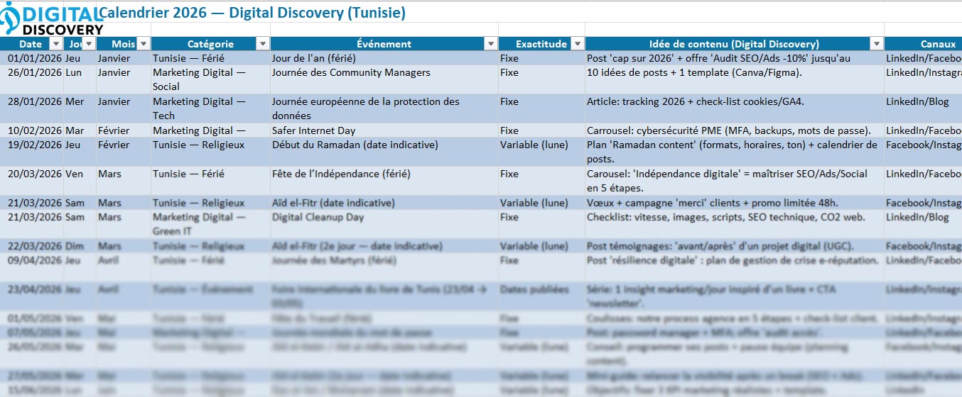Select date cell 26/01/2026
Image resolution: width=962 pixels, height=397 pixels.
(33, 79)
